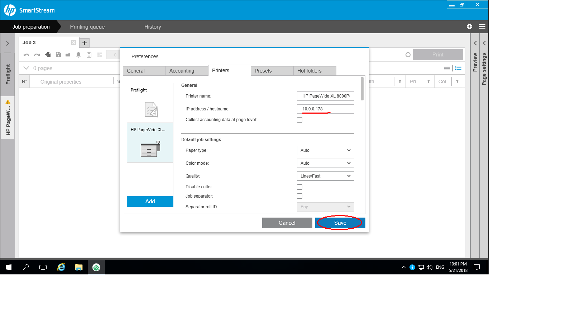The height and width of the screenshot is (333, 566).
Task: Select the Preflight item in the printers list
Action: point(150,103)
